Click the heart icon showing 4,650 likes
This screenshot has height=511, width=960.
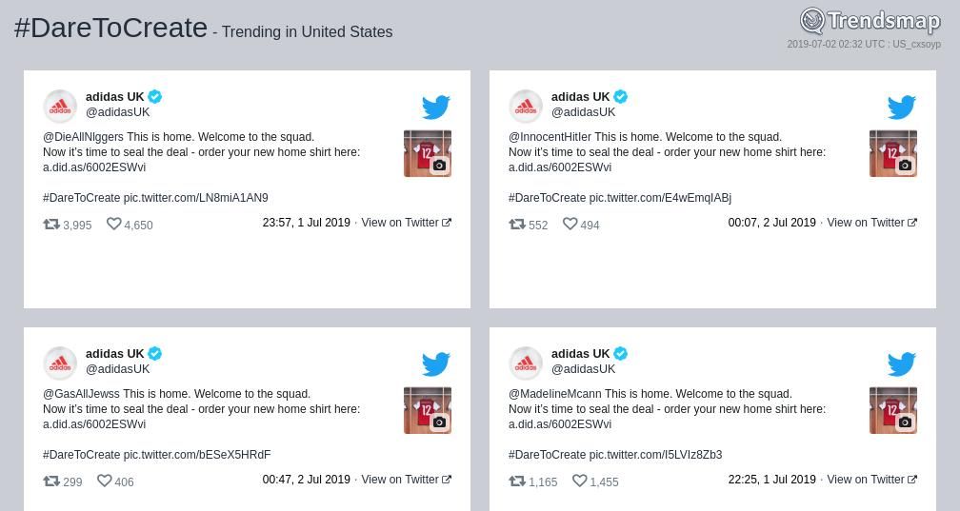(114, 224)
